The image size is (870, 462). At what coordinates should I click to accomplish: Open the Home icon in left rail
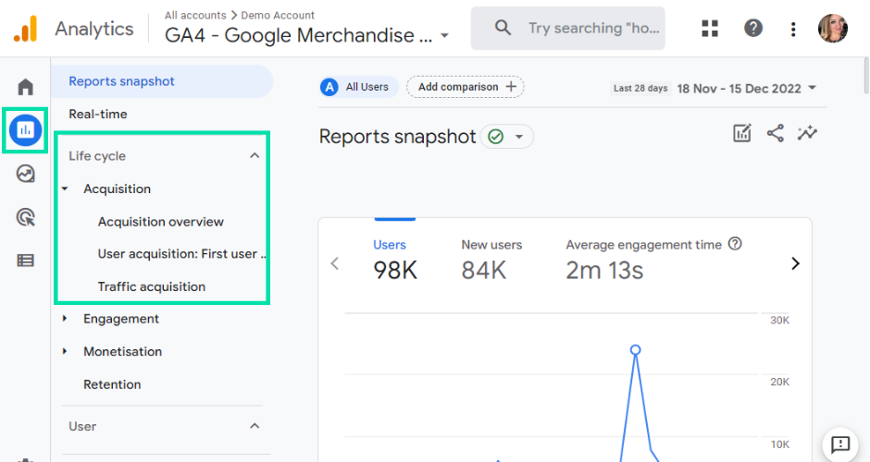coord(26,88)
